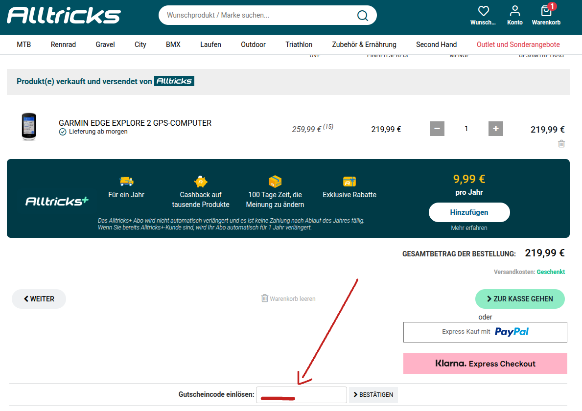Choose Klarna Express Checkout button

tap(485, 364)
